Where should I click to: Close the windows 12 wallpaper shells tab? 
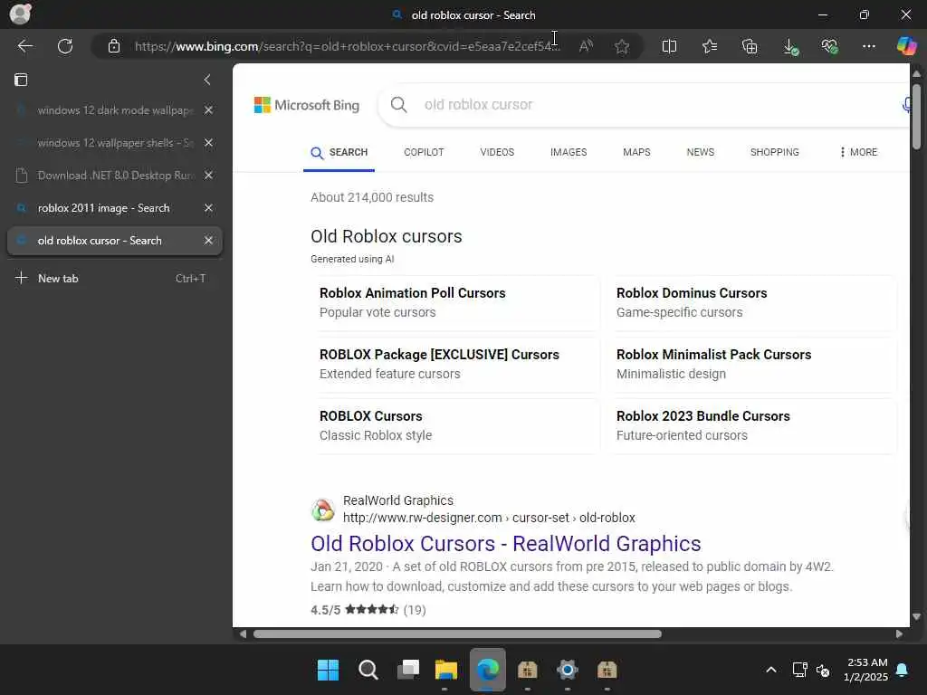pos(208,142)
